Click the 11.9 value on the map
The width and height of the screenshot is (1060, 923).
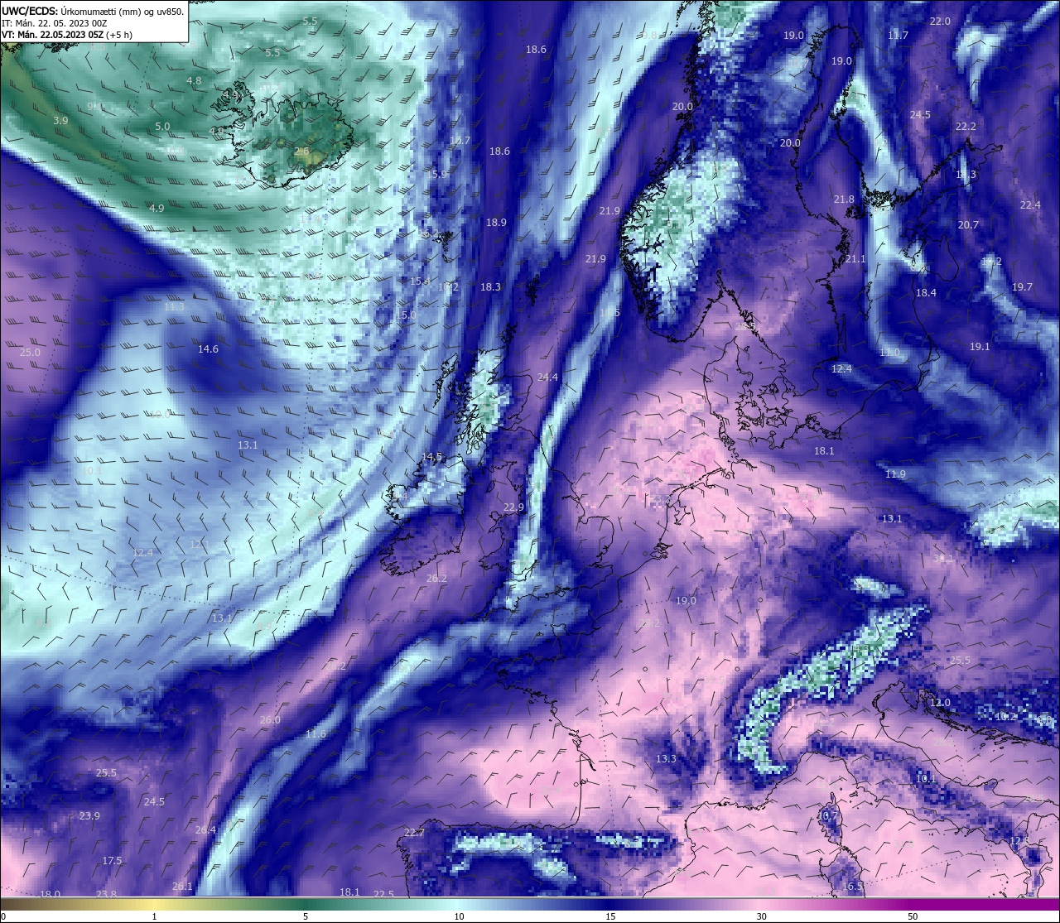pos(895,474)
